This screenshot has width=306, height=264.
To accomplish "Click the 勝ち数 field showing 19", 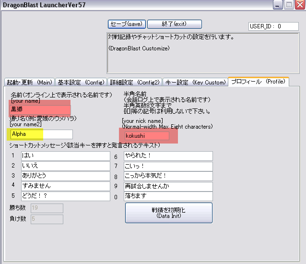I will [x=47, y=208].
